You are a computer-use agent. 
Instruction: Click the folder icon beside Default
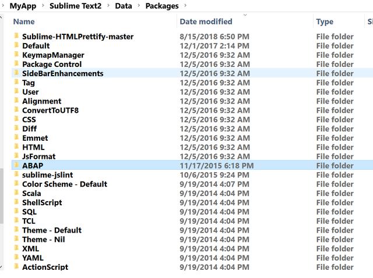point(16,45)
